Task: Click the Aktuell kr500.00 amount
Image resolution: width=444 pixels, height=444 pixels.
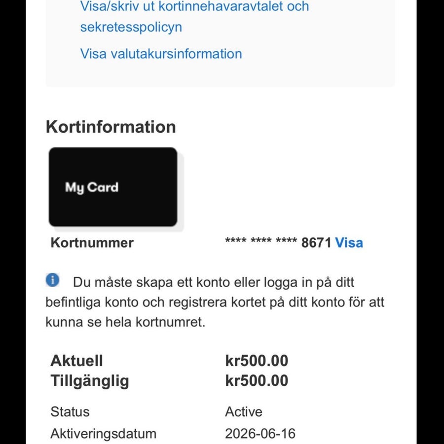Action: (x=257, y=361)
